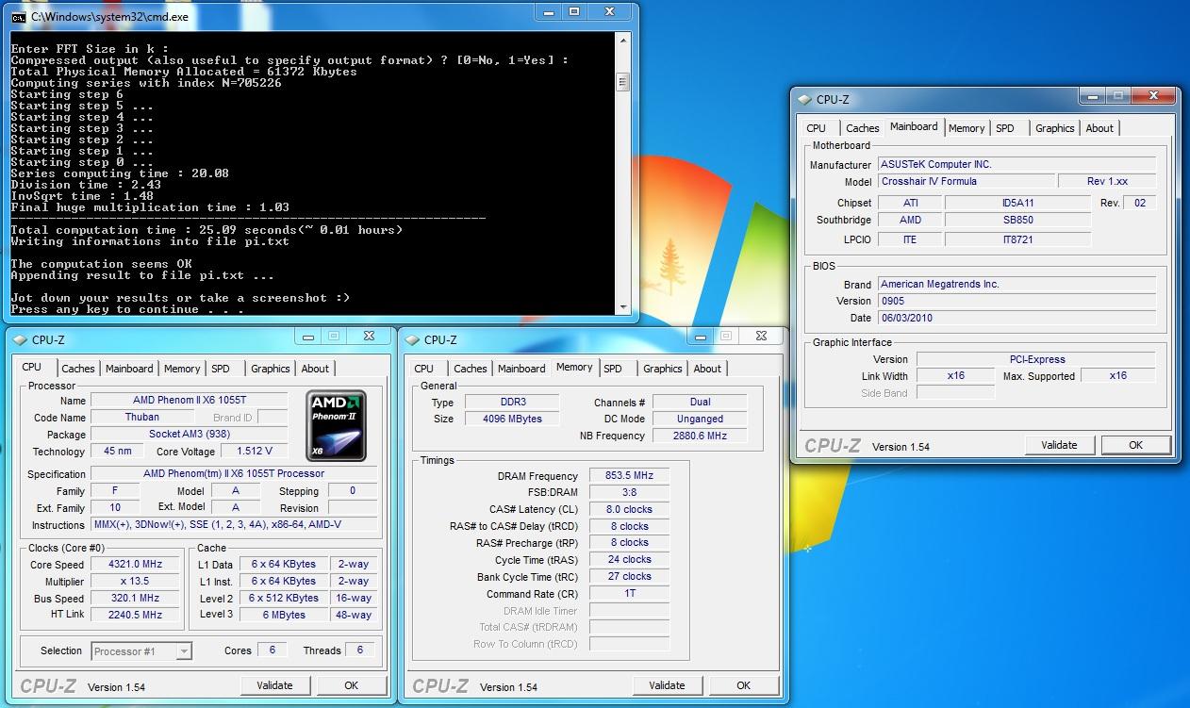Click Validate in the Mainboard window
The height and width of the screenshot is (708, 1190).
[1059, 445]
